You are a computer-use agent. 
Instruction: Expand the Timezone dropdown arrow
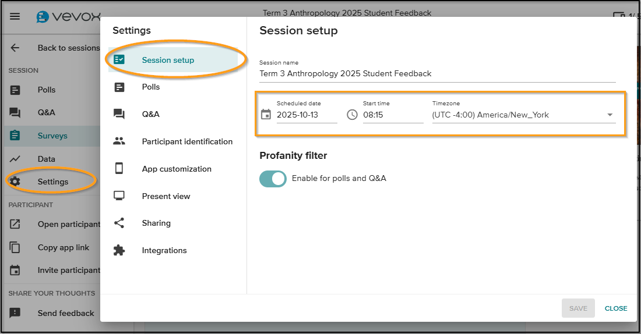610,115
